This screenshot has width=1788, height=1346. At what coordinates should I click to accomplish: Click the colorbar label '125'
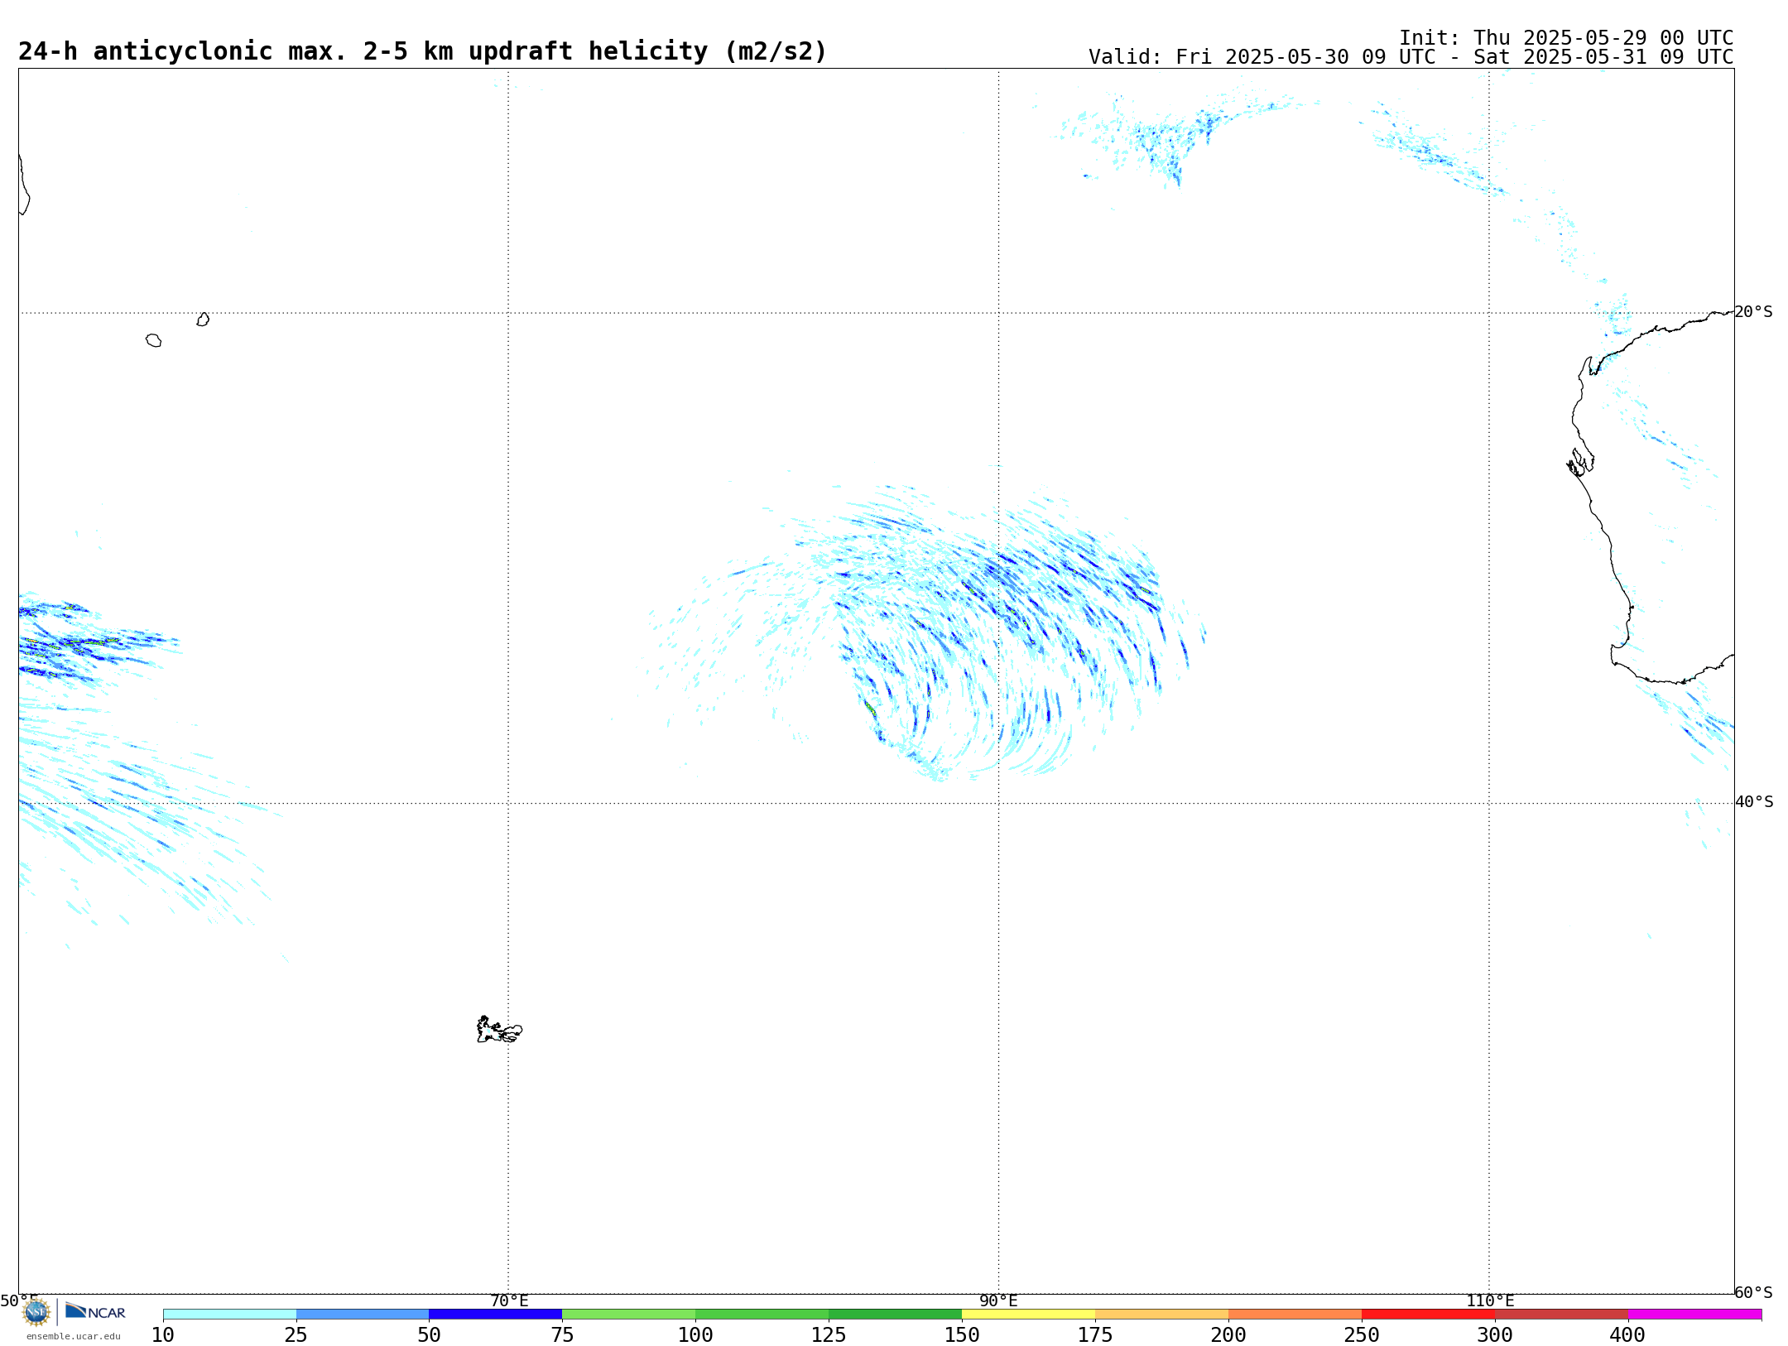click(x=829, y=1335)
